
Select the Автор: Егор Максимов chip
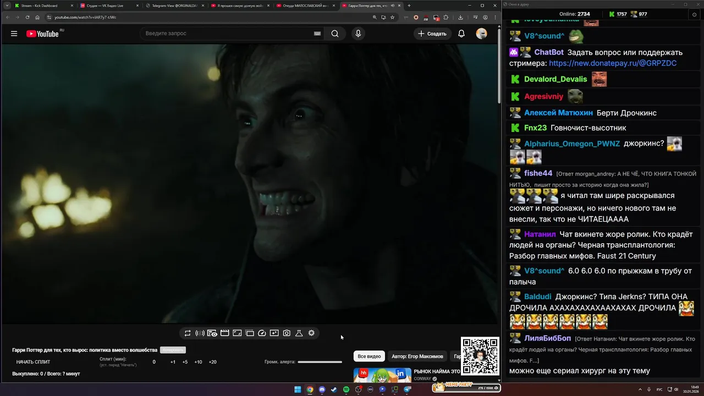pyautogui.click(x=417, y=356)
